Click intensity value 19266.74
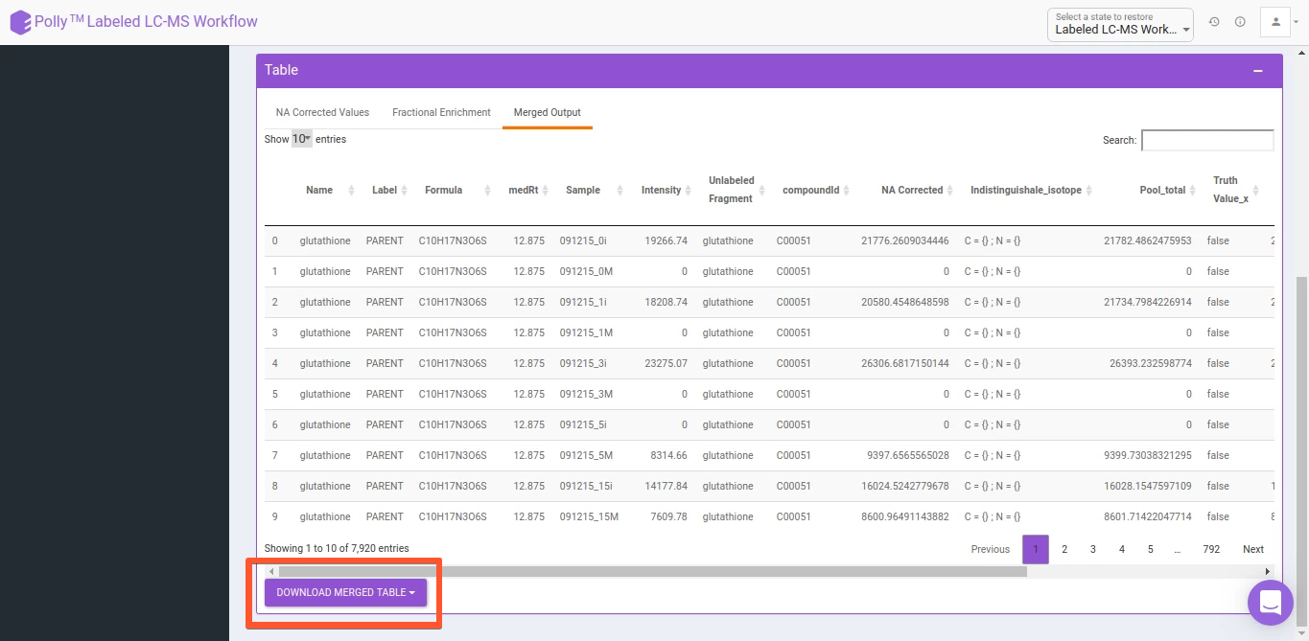The image size is (1309, 641). 666,240
